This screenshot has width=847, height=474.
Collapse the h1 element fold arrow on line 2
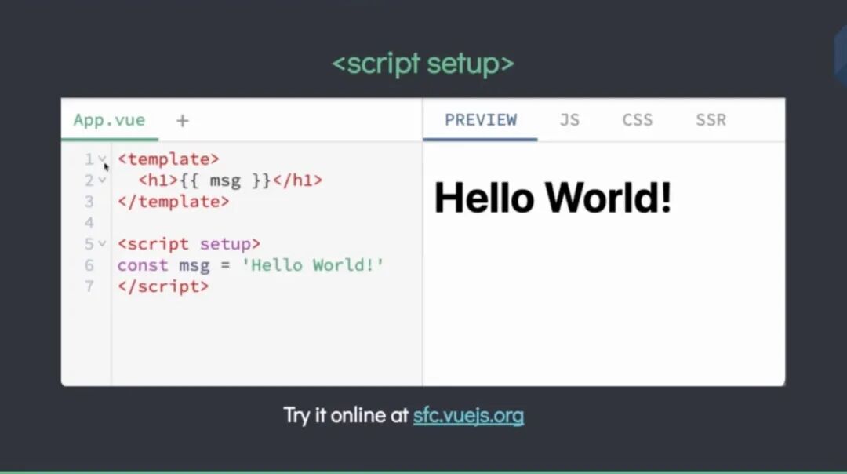coord(102,180)
